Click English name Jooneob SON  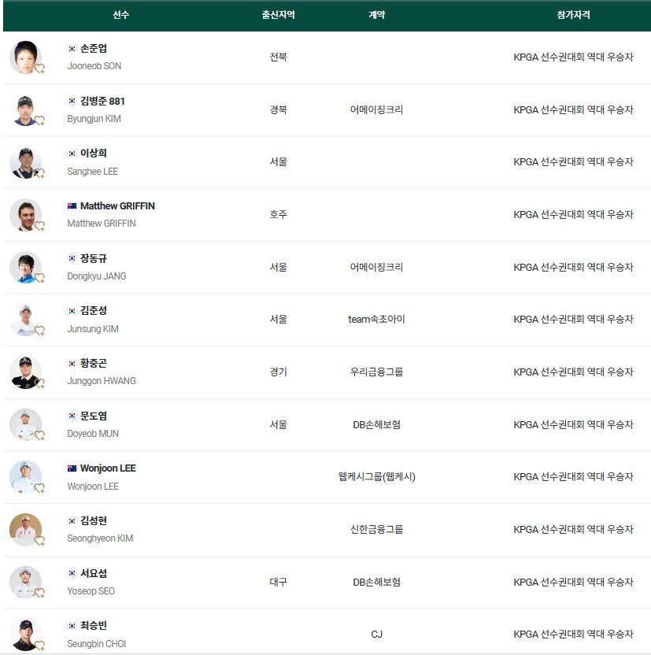(94, 66)
